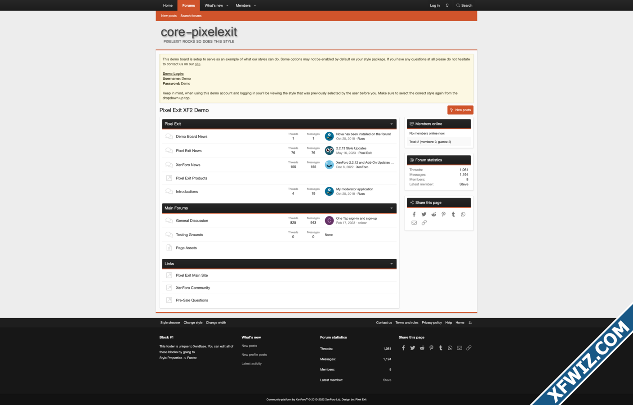This screenshot has height=405, width=633.
Task: Expand the What's new dropdown arrow
Action: (x=227, y=5)
